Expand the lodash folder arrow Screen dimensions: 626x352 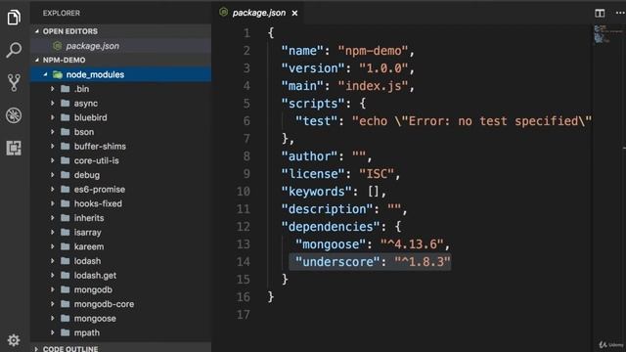click(x=52, y=261)
